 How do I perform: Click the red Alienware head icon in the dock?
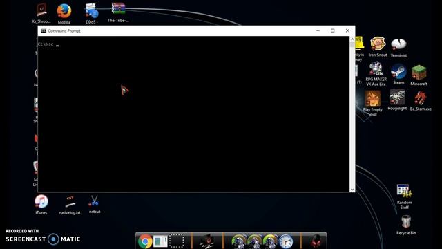[316, 241]
